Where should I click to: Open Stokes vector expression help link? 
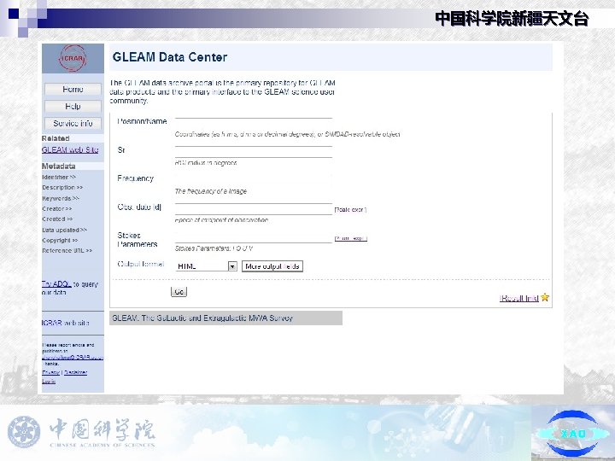click(x=351, y=238)
